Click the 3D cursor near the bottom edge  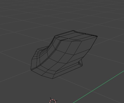[53, 101]
